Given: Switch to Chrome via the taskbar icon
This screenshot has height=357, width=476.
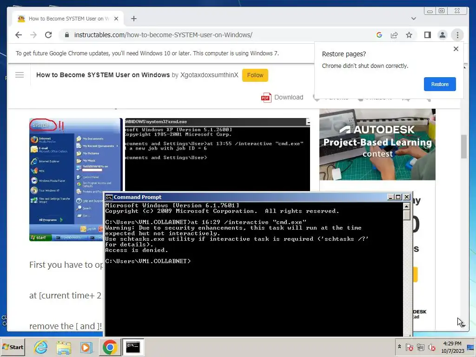Looking at the screenshot, I should pyautogui.click(x=110, y=347).
